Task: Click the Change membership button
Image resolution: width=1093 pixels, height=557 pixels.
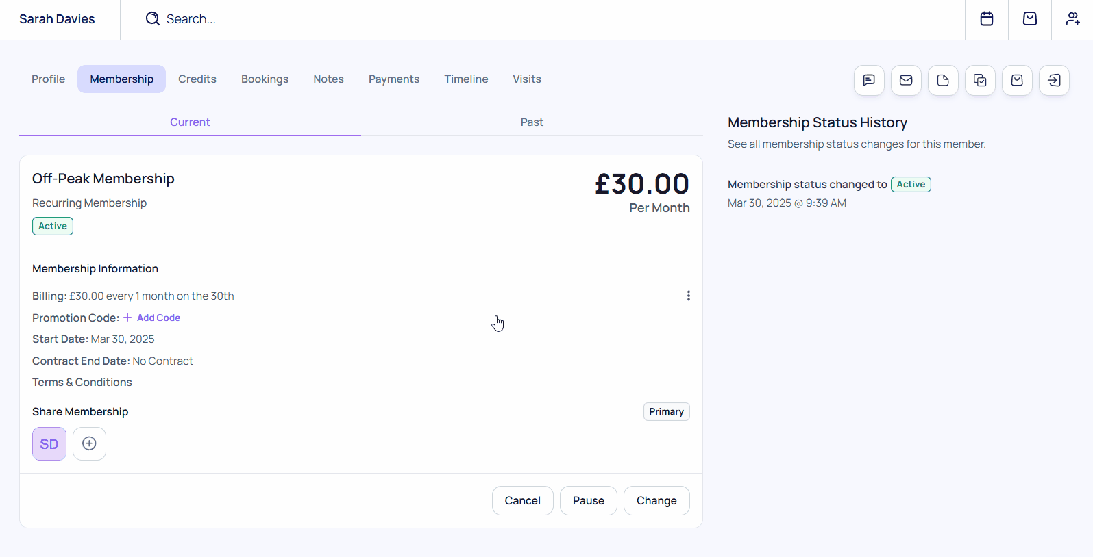Action: click(656, 501)
